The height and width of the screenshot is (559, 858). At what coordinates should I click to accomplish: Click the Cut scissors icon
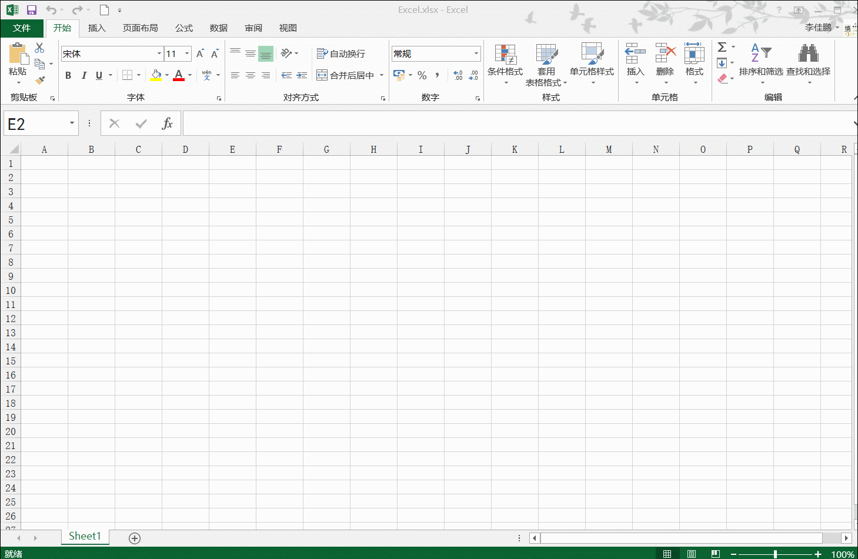point(39,48)
